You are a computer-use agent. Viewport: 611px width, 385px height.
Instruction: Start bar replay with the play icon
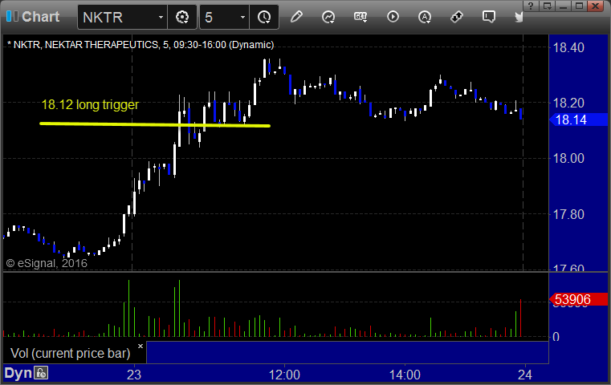(x=393, y=17)
